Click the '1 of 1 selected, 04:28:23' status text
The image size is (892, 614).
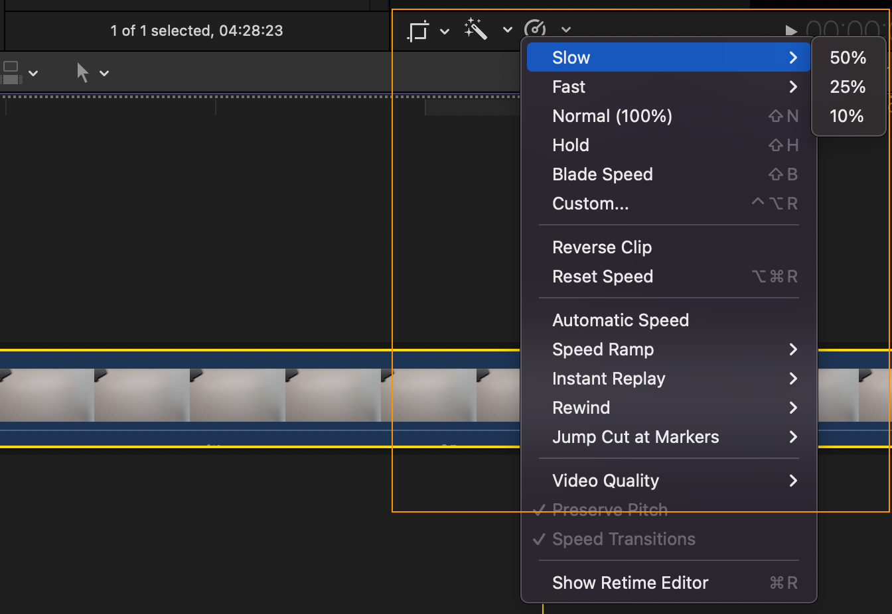[x=196, y=31]
